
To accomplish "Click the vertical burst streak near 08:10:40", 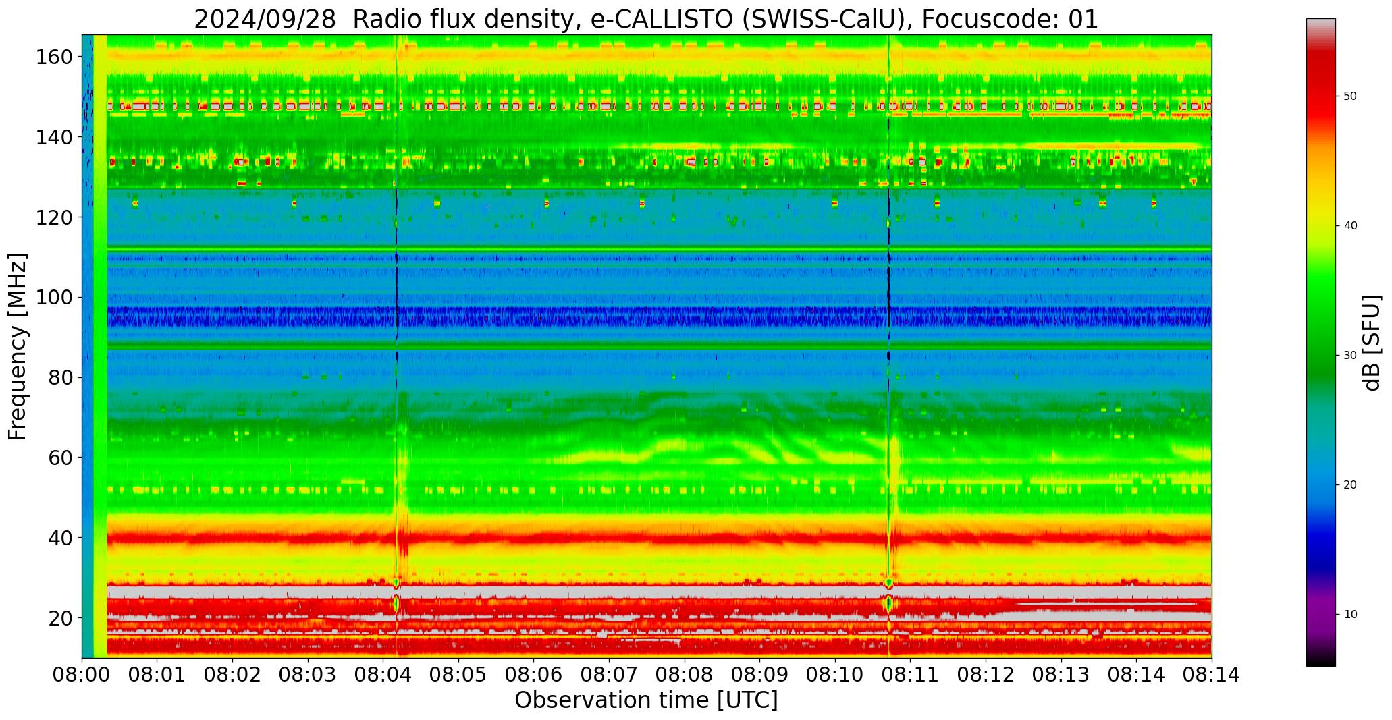I will 889,346.
